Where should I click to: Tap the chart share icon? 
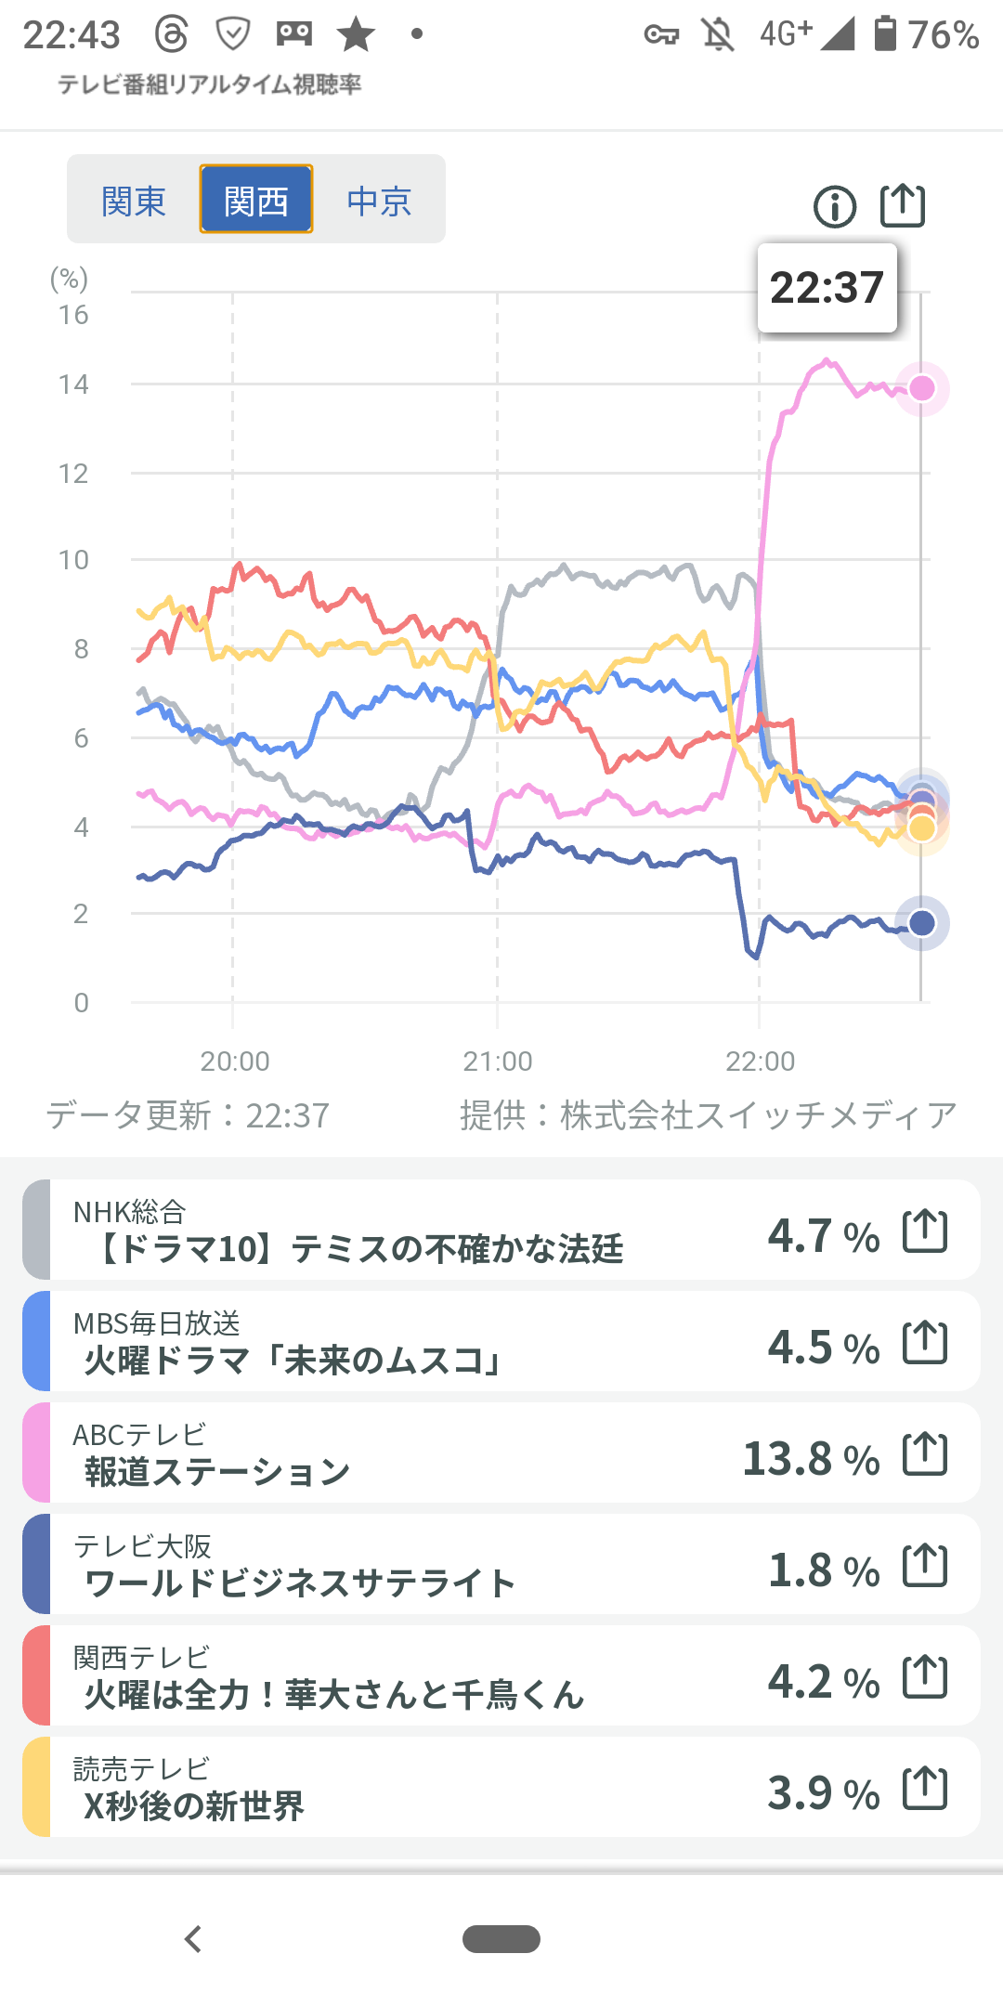click(x=903, y=205)
